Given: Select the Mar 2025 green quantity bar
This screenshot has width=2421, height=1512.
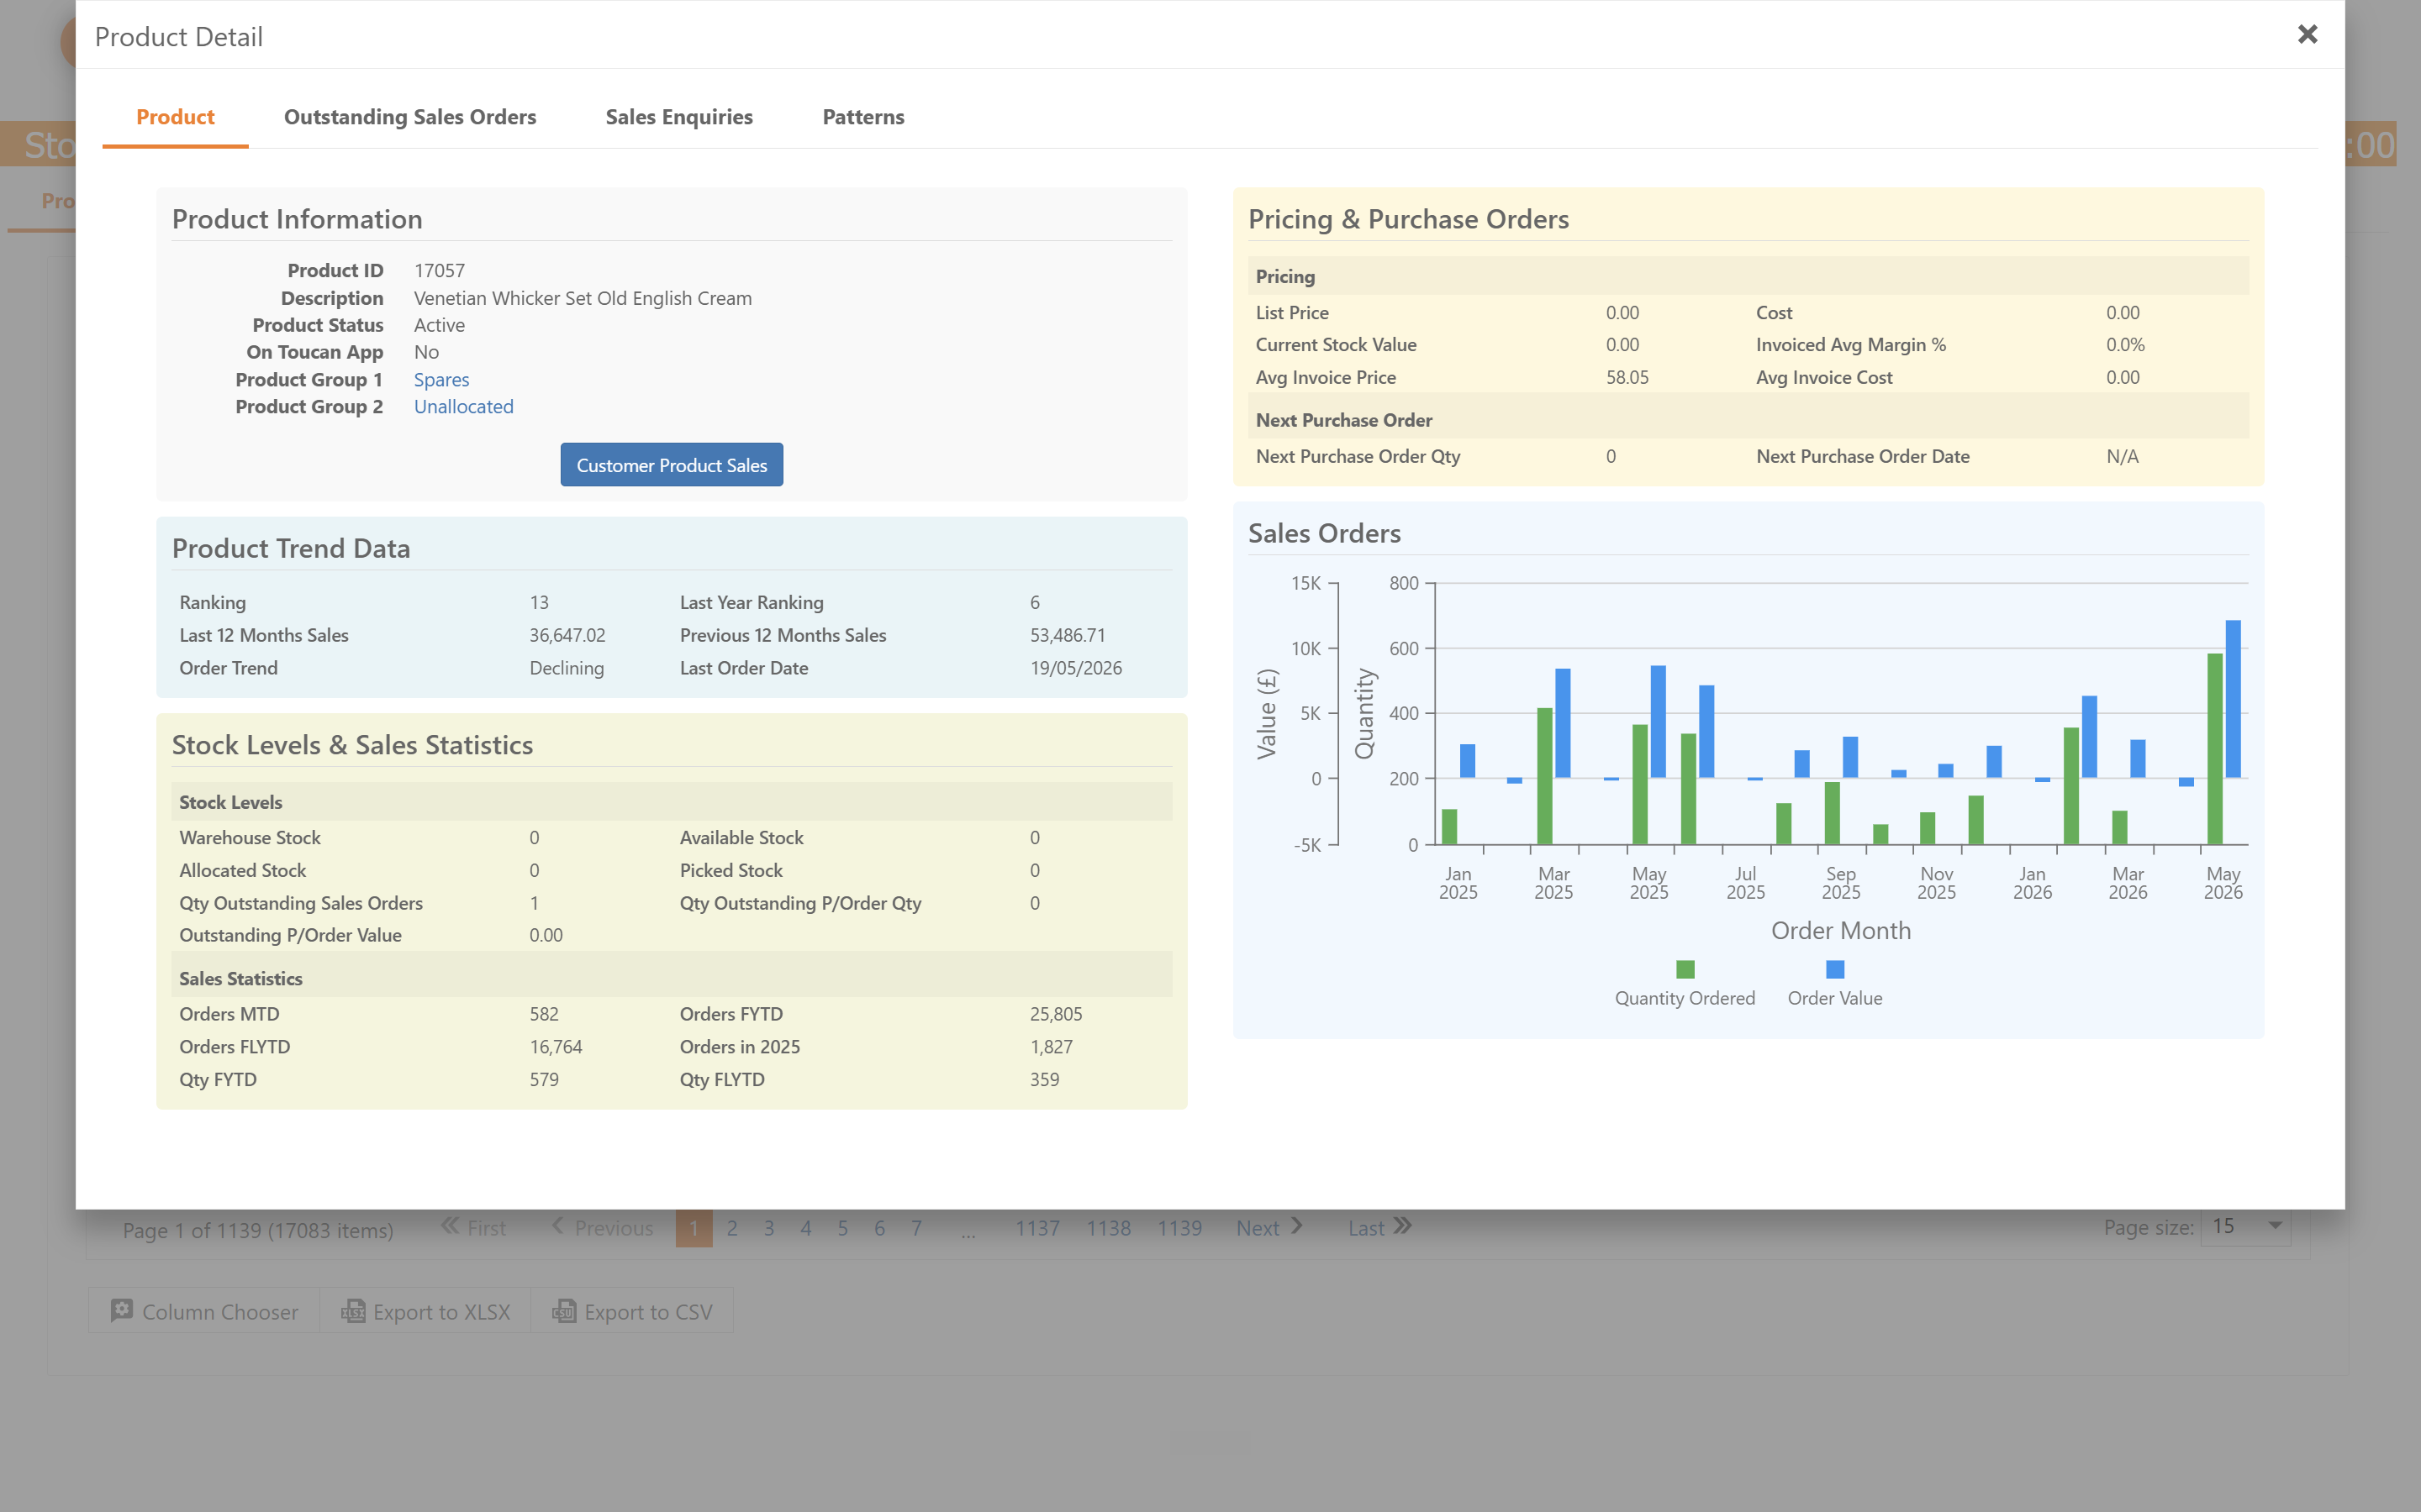Looking at the screenshot, I should (x=1544, y=776).
